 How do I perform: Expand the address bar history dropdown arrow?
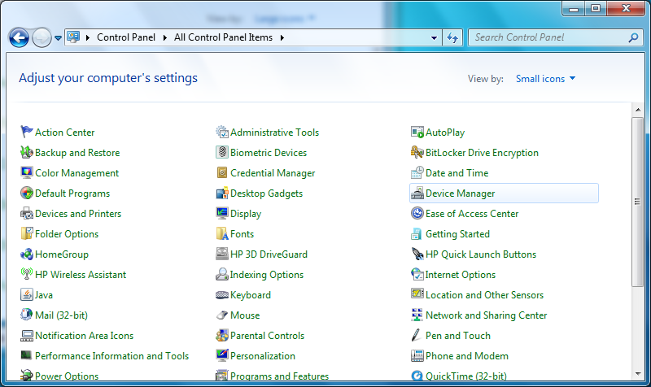click(x=434, y=37)
